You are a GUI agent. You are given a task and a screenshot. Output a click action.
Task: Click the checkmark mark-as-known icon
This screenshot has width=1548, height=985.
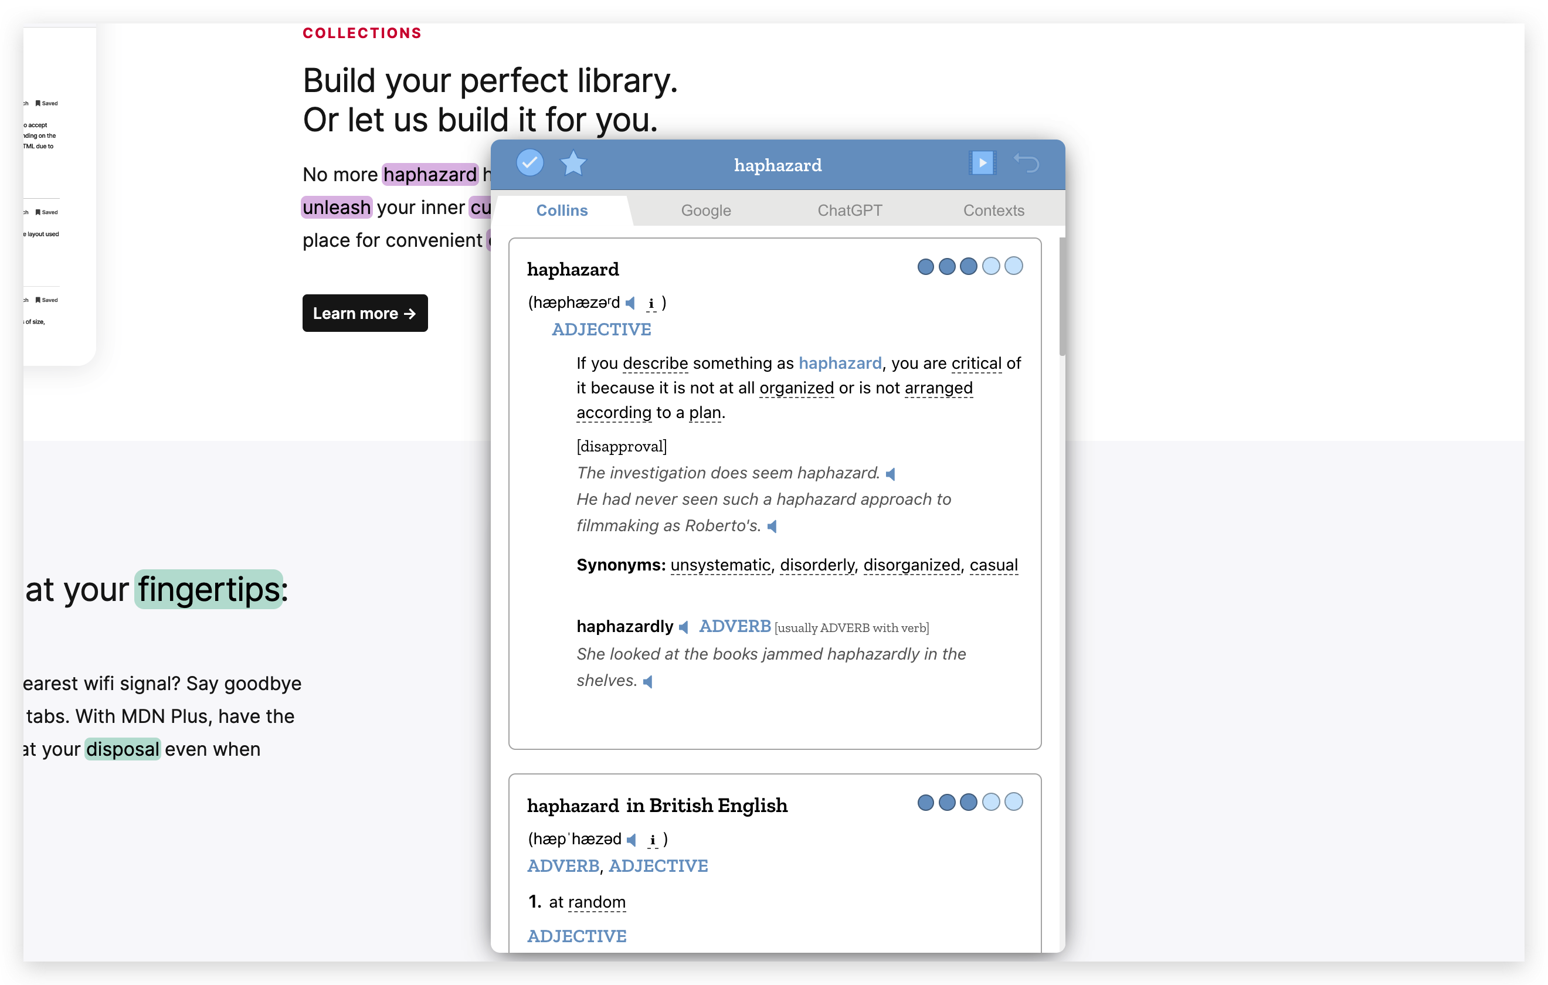coord(529,164)
